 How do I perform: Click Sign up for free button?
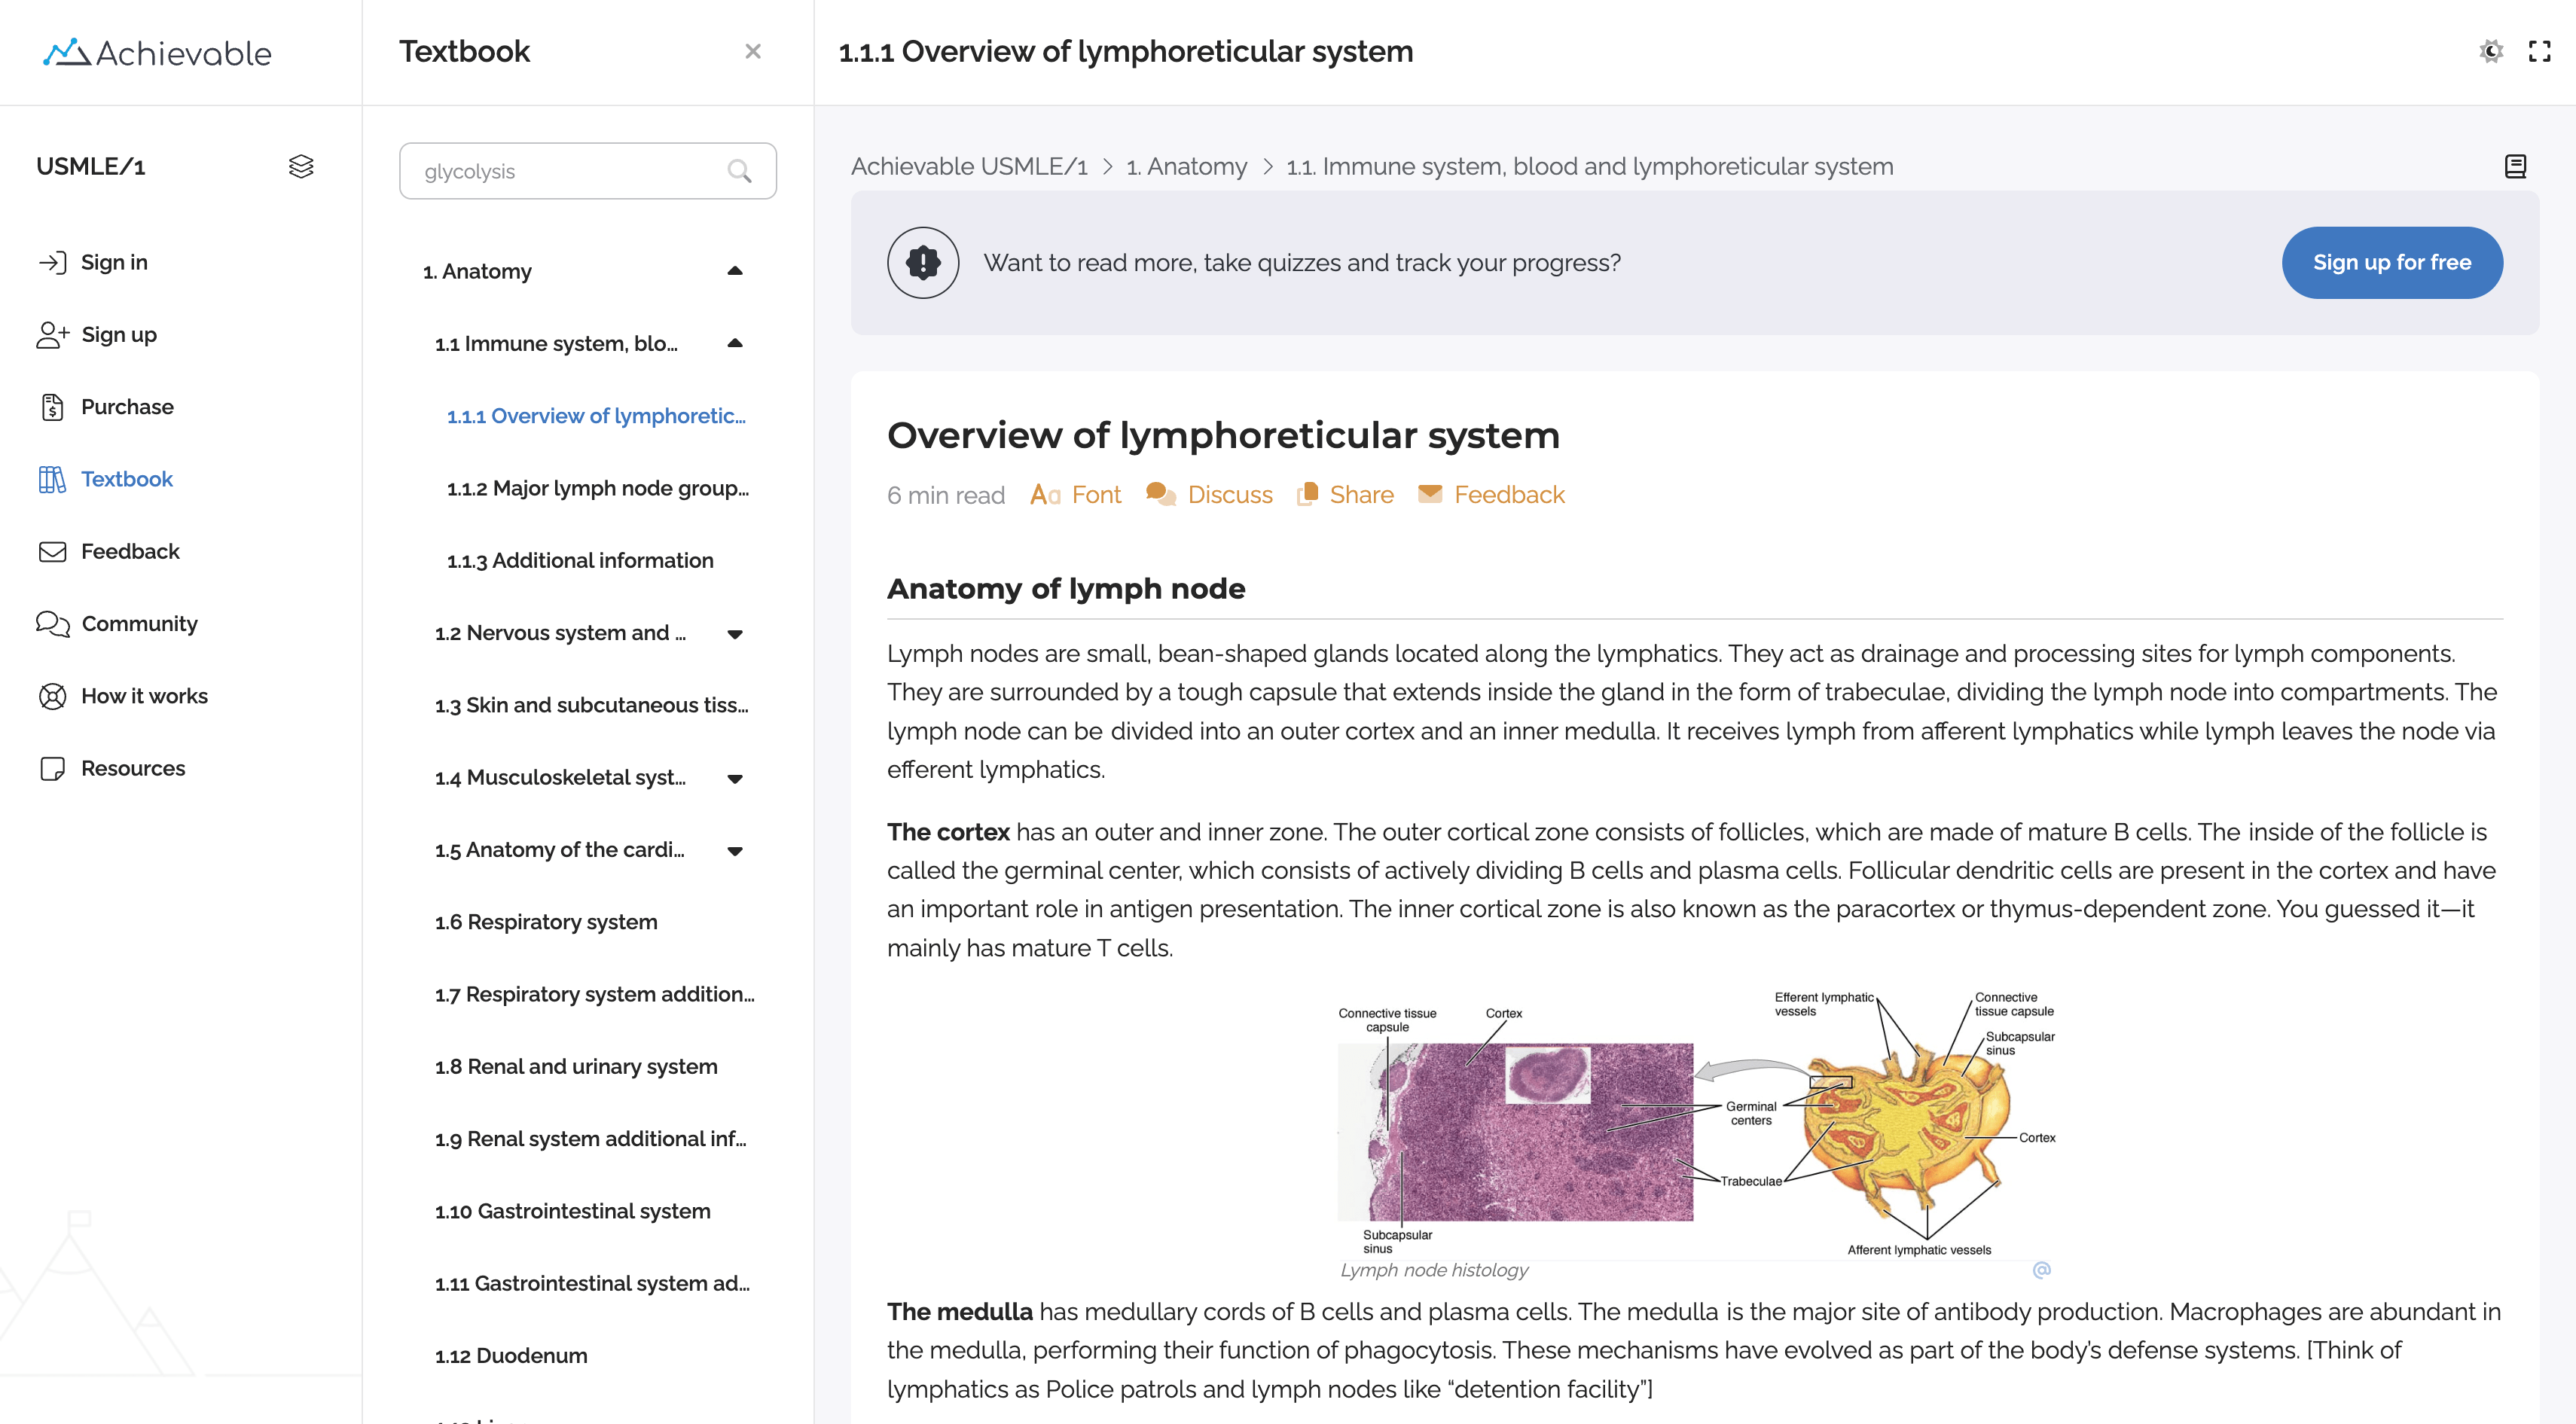[2391, 263]
